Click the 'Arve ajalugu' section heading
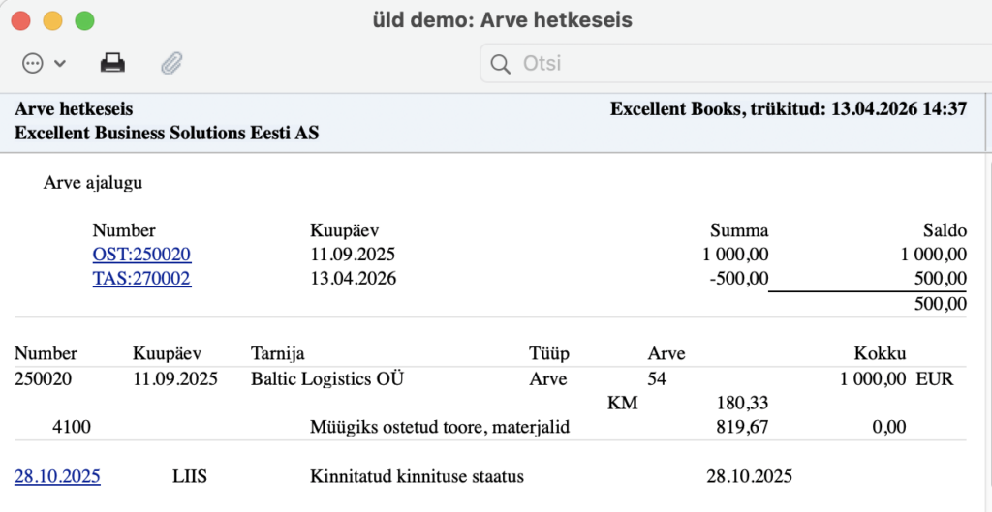This screenshot has height=512, width=992. pos(94,182)
